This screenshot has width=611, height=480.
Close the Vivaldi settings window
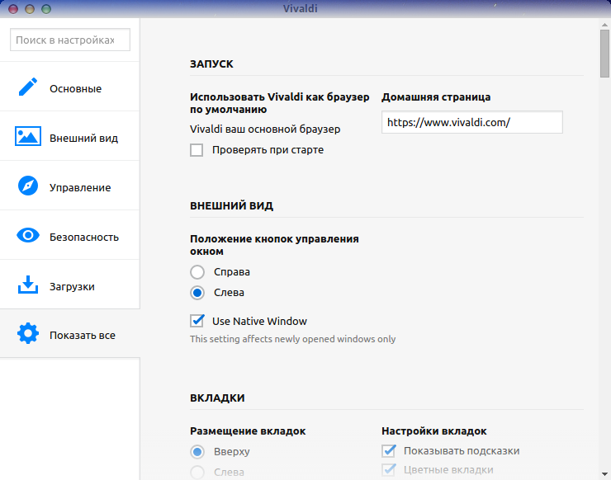(13, 9)
